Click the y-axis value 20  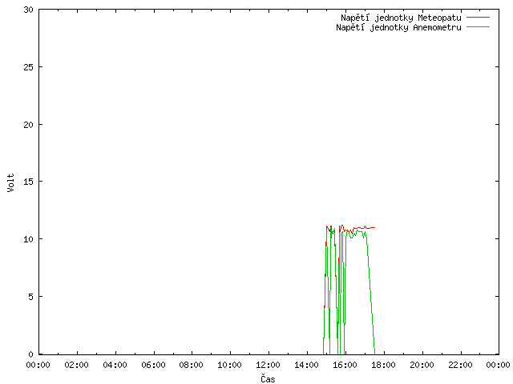coord(29,125)
